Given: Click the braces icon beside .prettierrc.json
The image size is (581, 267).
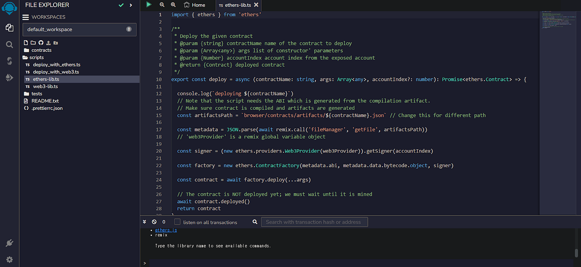Looking at the screenshot, I should (26, 108).
